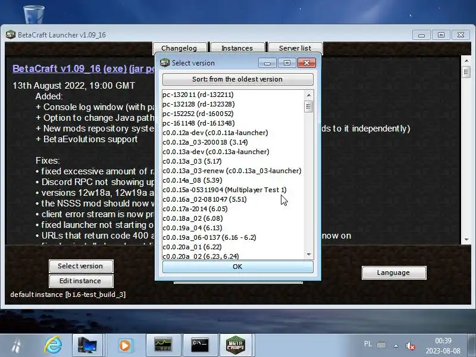Switch to the Changelog tab
The width and height of the screenshot is (476, 357).
(x=179, y=48)
